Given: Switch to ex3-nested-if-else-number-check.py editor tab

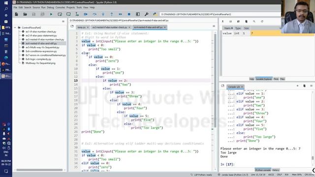Looking at the screenshot, I should coord(110,28).
